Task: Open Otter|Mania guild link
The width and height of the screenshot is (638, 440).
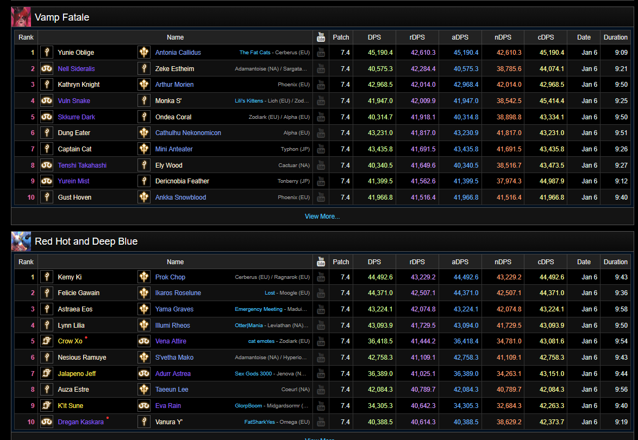Action: (x=248, y=326)
